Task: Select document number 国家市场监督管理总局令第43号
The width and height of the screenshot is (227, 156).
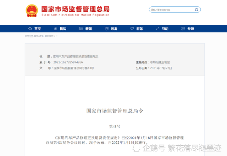Action: 74,68
